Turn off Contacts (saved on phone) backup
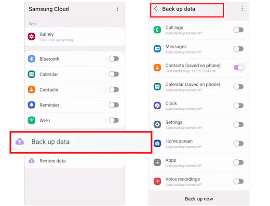Viewport: 270px width, 206px height. [x=239, y=67]
